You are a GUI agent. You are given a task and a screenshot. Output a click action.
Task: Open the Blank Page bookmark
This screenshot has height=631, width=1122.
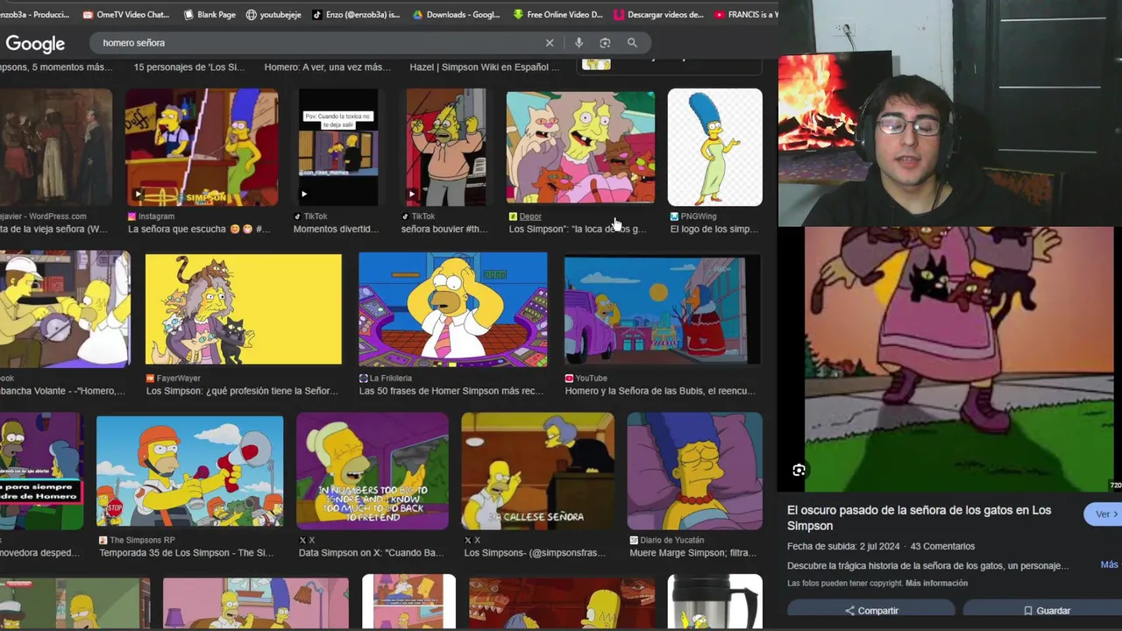coord(209,15)
